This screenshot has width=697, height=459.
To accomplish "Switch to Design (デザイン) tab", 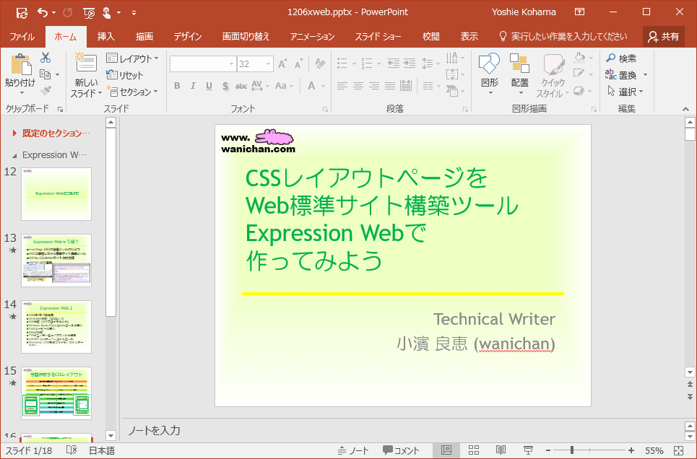I will 188,36.
